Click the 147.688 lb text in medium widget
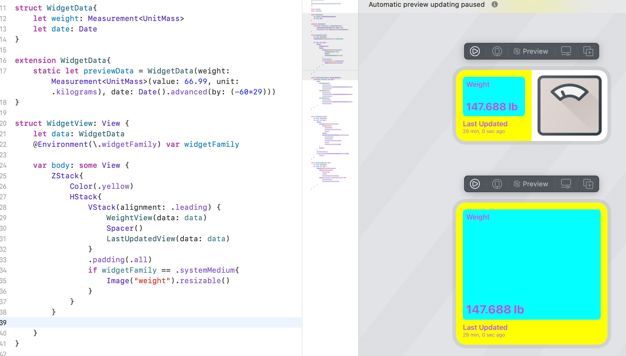 coord(492,107)
